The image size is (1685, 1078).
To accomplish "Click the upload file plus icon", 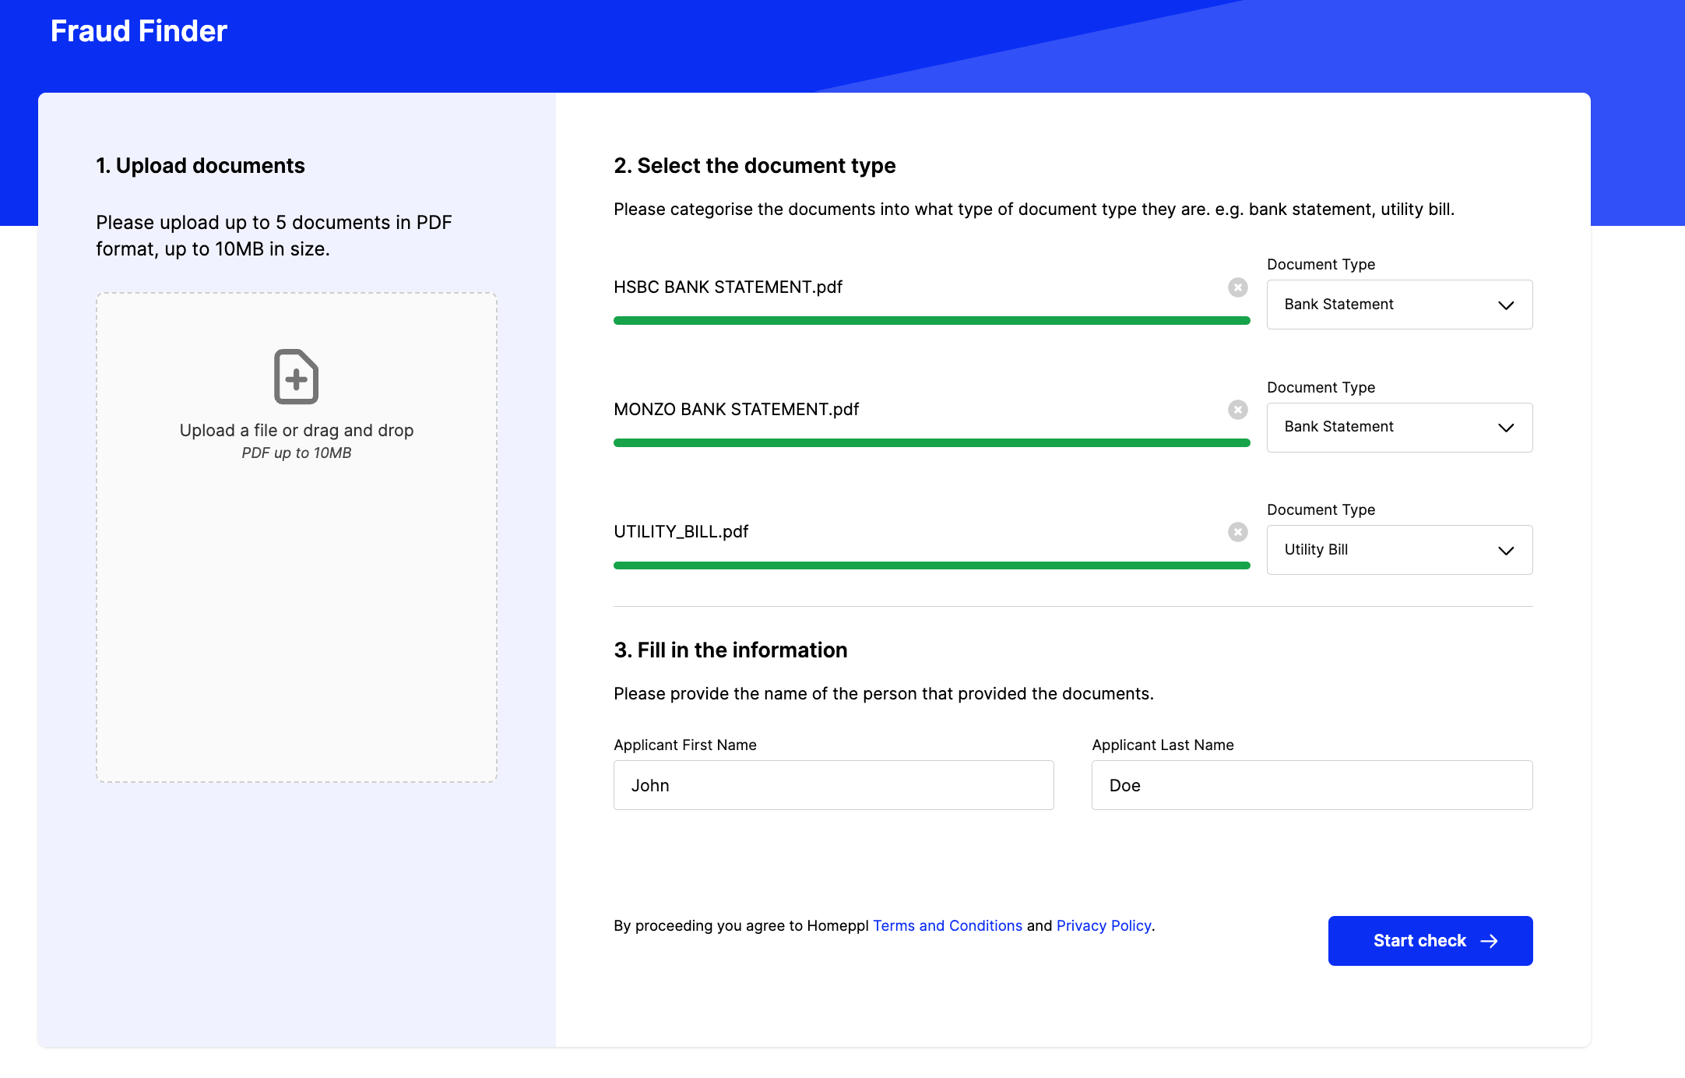I will pos(296,377).
